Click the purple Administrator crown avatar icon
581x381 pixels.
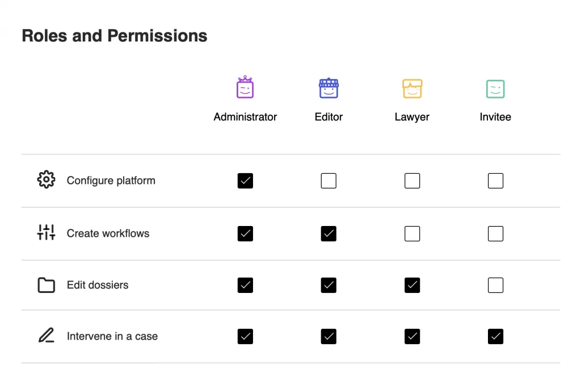[x=245, y=87]
